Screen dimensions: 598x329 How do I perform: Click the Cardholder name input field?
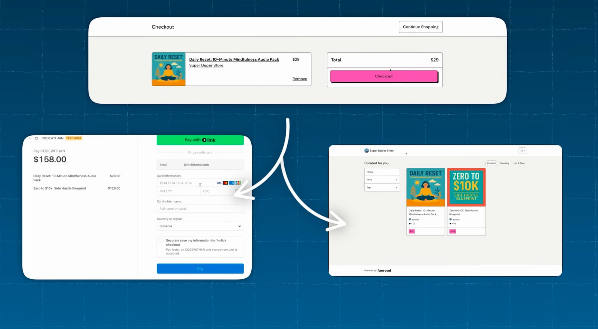(200, 209)
